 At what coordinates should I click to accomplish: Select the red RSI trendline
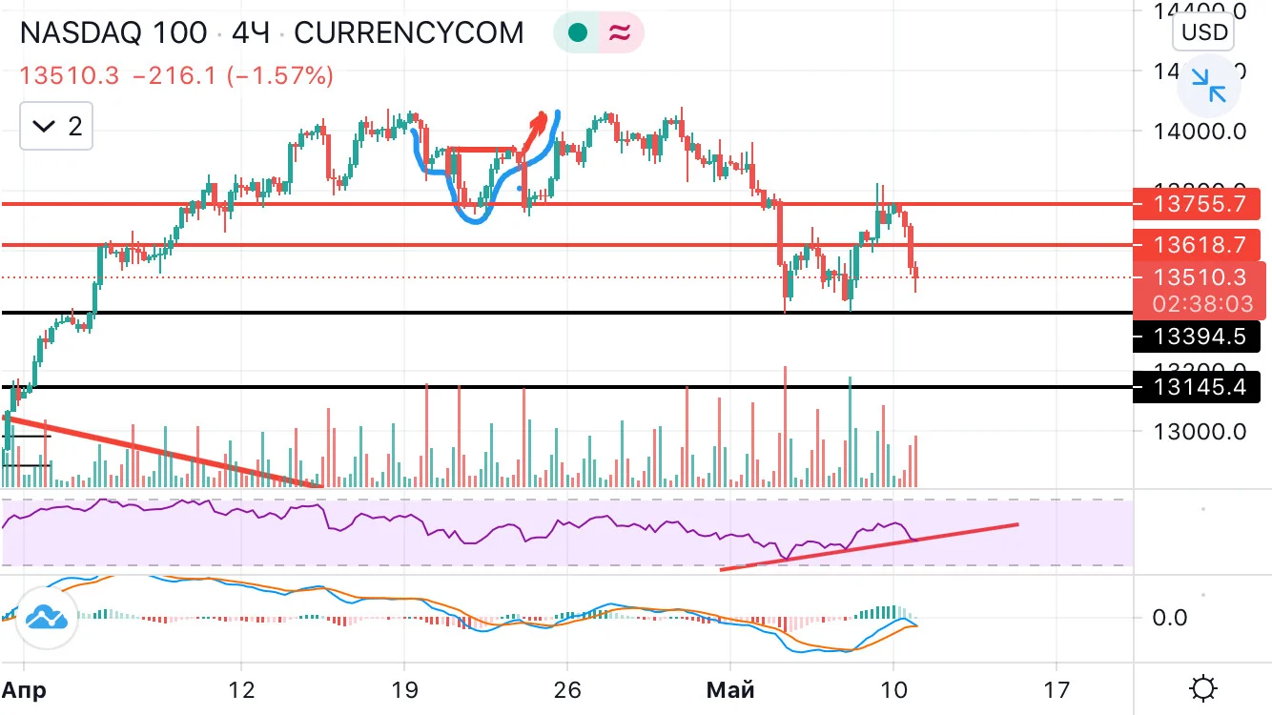(869, 547)
